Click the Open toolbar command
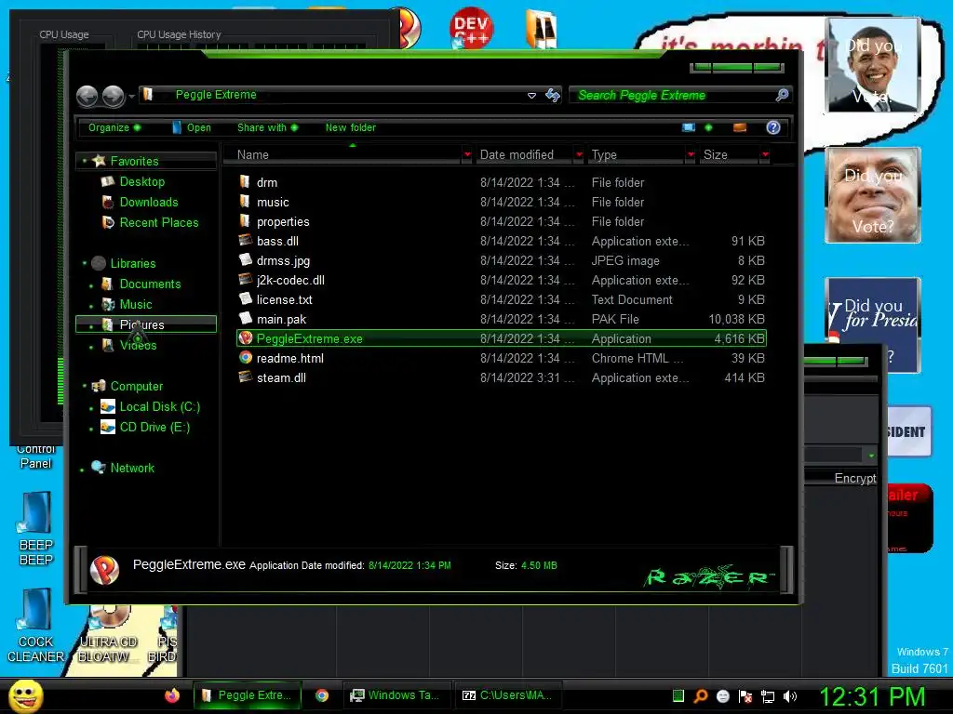Viewport: 953px width, 714px height. (192, 127)
